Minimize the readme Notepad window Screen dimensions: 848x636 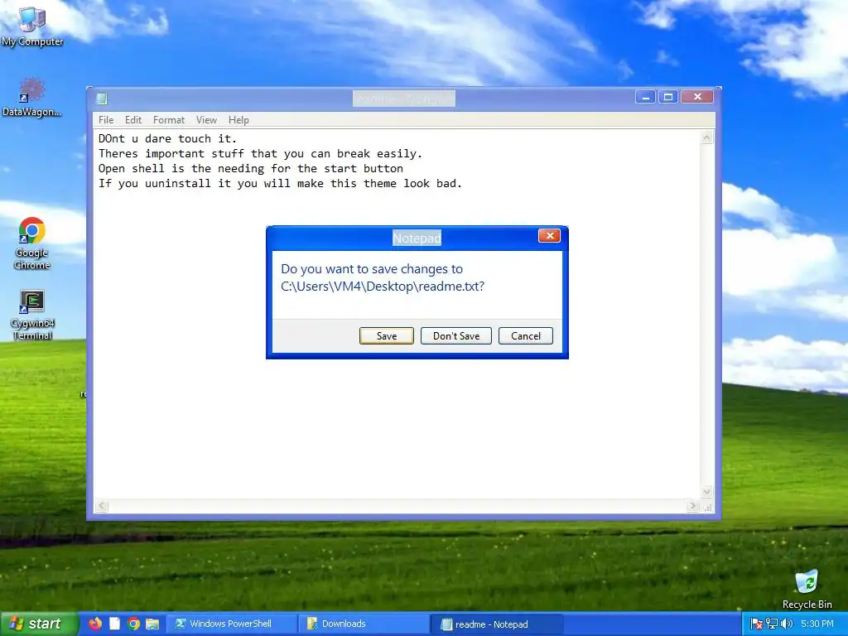645,97
